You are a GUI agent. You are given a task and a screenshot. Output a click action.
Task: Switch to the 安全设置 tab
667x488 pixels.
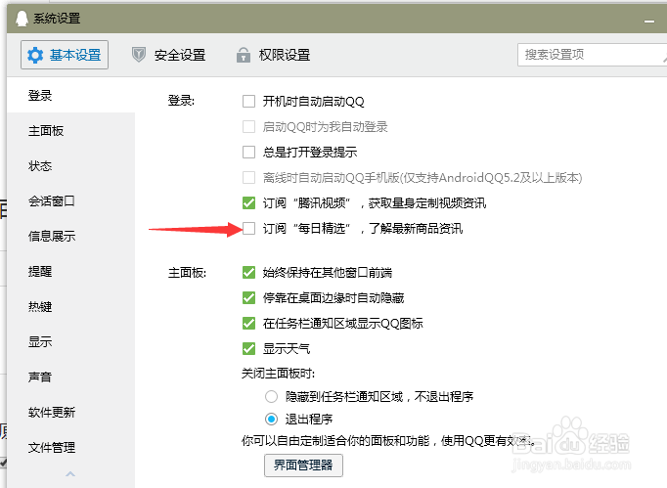169,55
